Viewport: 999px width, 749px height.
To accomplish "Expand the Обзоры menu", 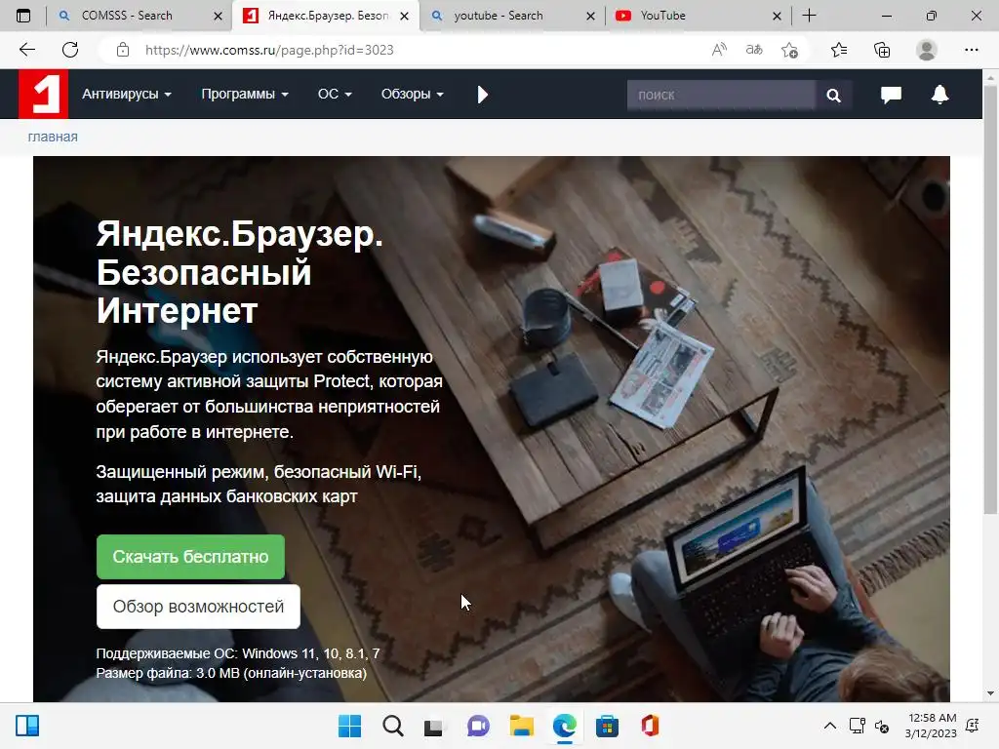I will (x=413, y=95).
